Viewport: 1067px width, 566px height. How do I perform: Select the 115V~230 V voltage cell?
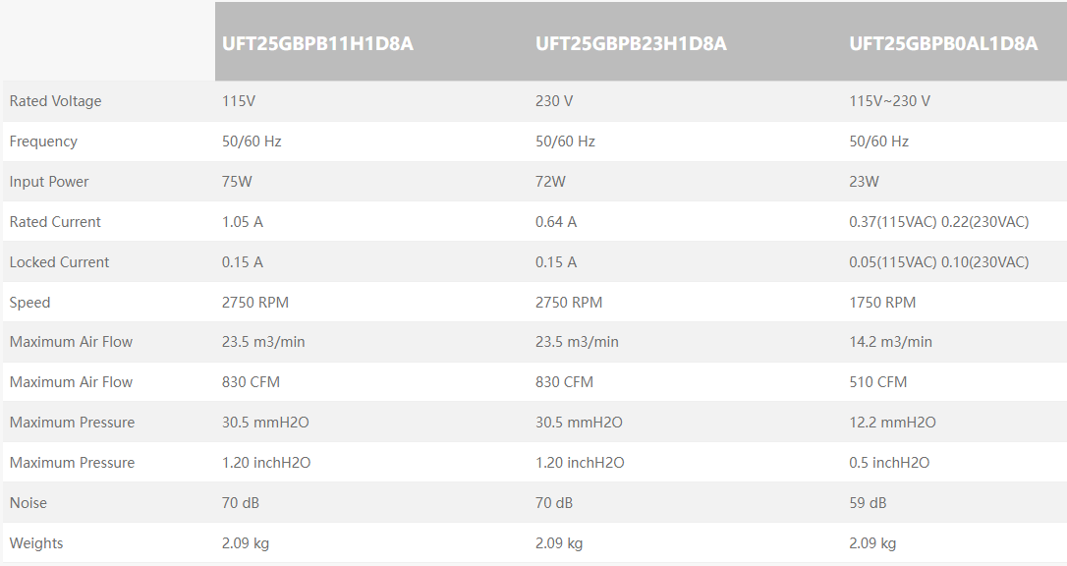(889, 101)
